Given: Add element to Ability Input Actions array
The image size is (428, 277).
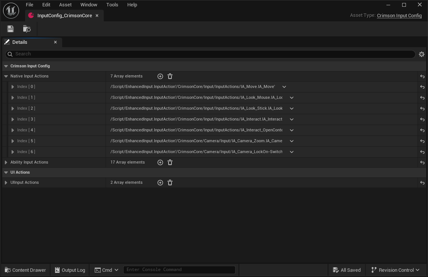Looking at the screenshot, I should (160, 162).
